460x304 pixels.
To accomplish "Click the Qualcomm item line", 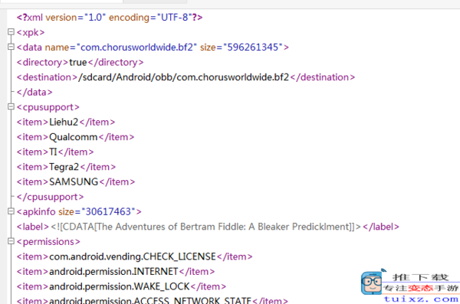I will 75,137.
